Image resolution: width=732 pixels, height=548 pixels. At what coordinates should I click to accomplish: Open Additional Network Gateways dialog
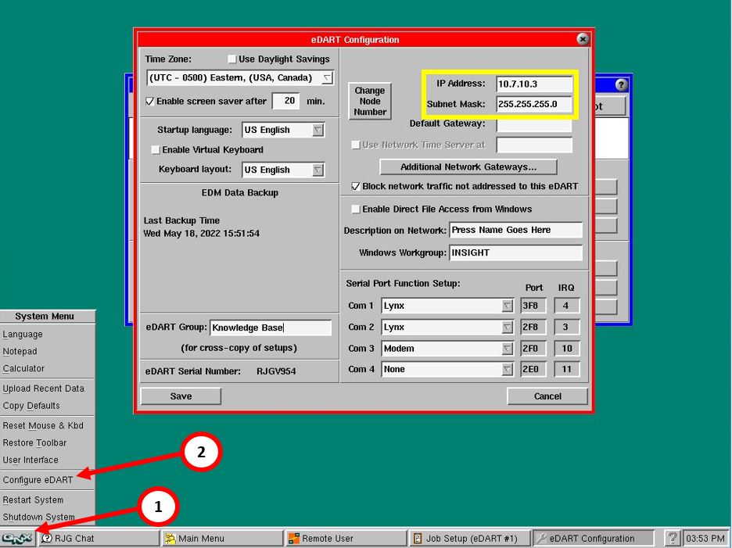pyautogui.click(x=468, y=167)
